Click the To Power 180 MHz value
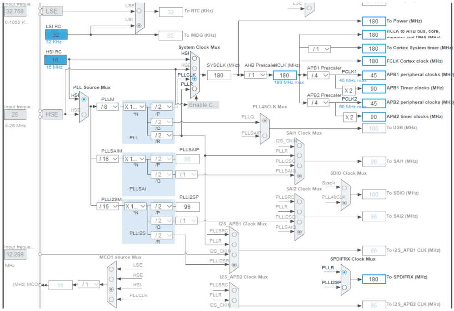 coord(374,21)
